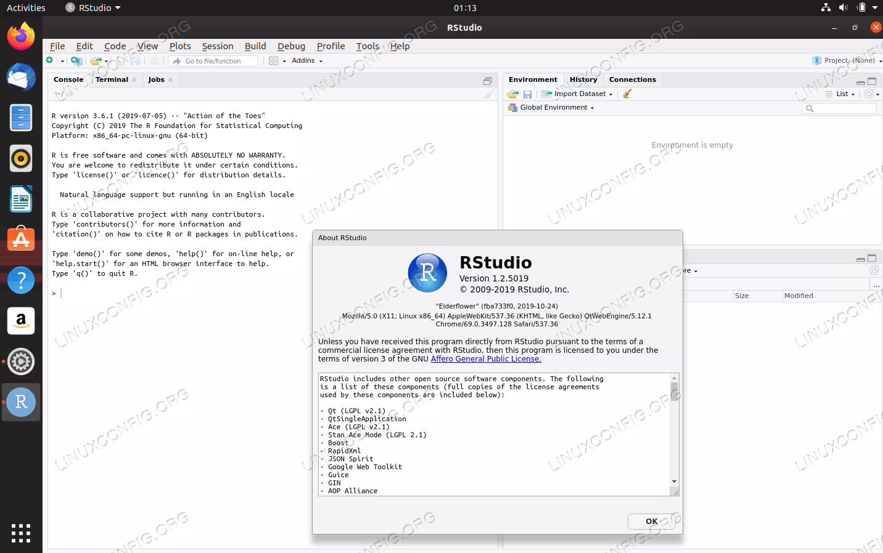
Task: Switch to the History tab
Action: tap(583, 79)
